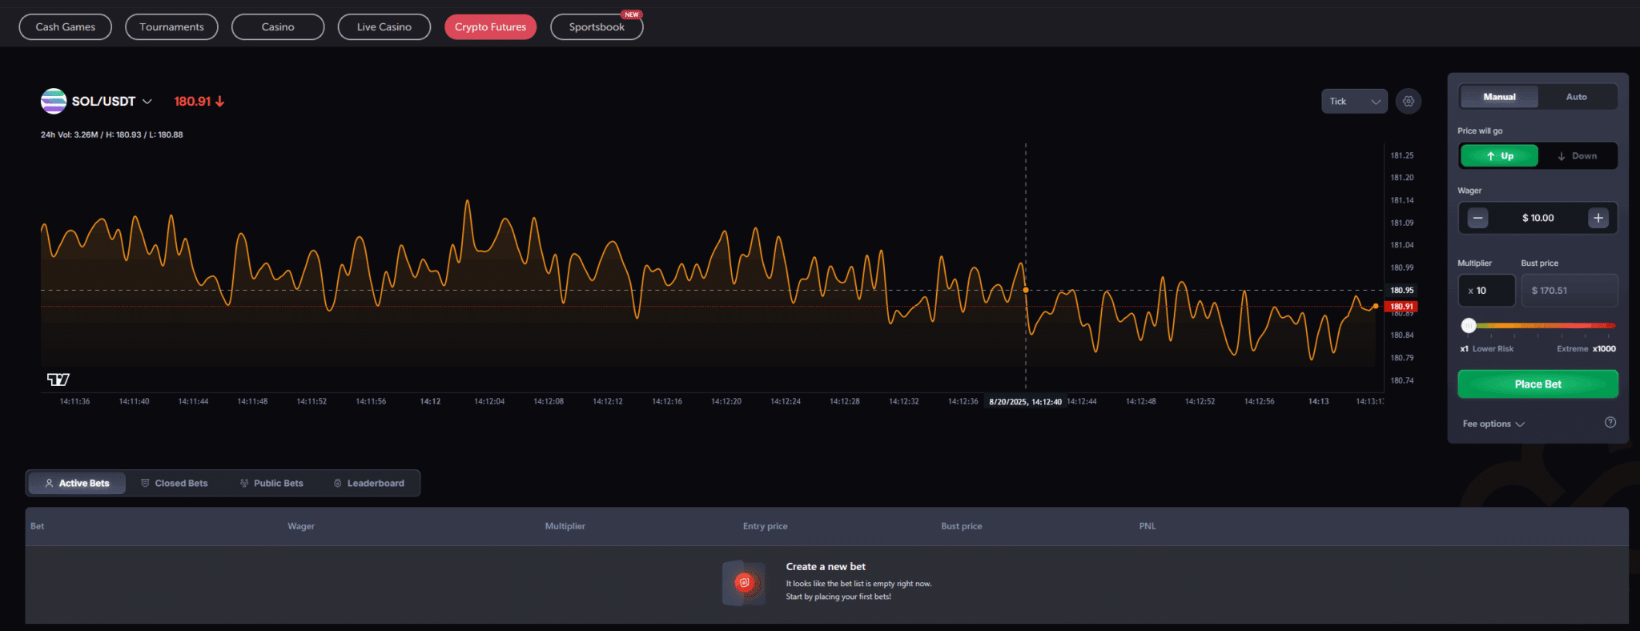This screenshot has width=1640, height=631.
Task: Click the Place Bet button
Action: (x=1537, y=384)
